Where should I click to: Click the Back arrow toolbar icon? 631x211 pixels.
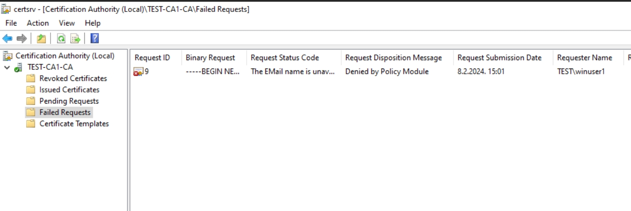point(8,38)
